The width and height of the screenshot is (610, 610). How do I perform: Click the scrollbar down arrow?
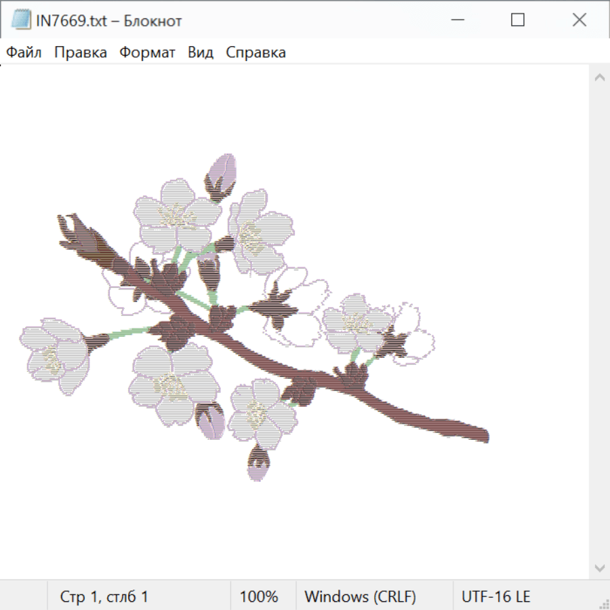tap(599, 567)
